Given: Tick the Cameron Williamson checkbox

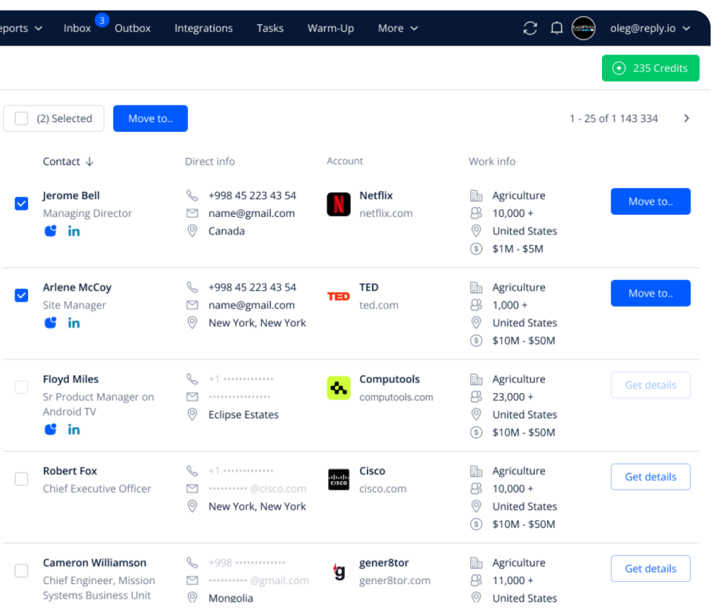Looking at the screenshot, I should pos(22,571).
